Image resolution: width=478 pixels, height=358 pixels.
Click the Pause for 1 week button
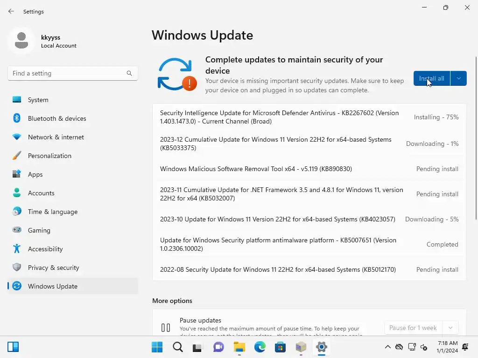(x=414, y=328)
